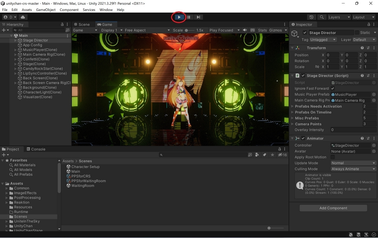The width and height of the screenshot is (378, 238).
Task: Open the global Search magnifier in toolbar
Action: [x=322, y=17]
